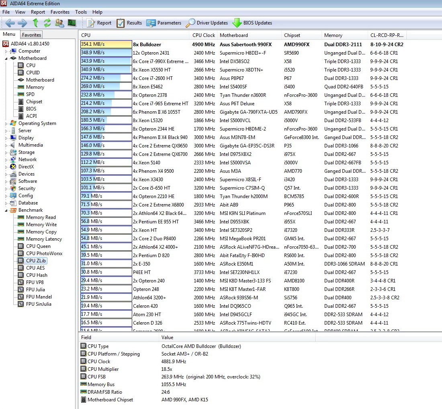Click the Database tree icon
Image resolution: width=442 pixels, height=409 pixels.
click(x=13, y=203)
